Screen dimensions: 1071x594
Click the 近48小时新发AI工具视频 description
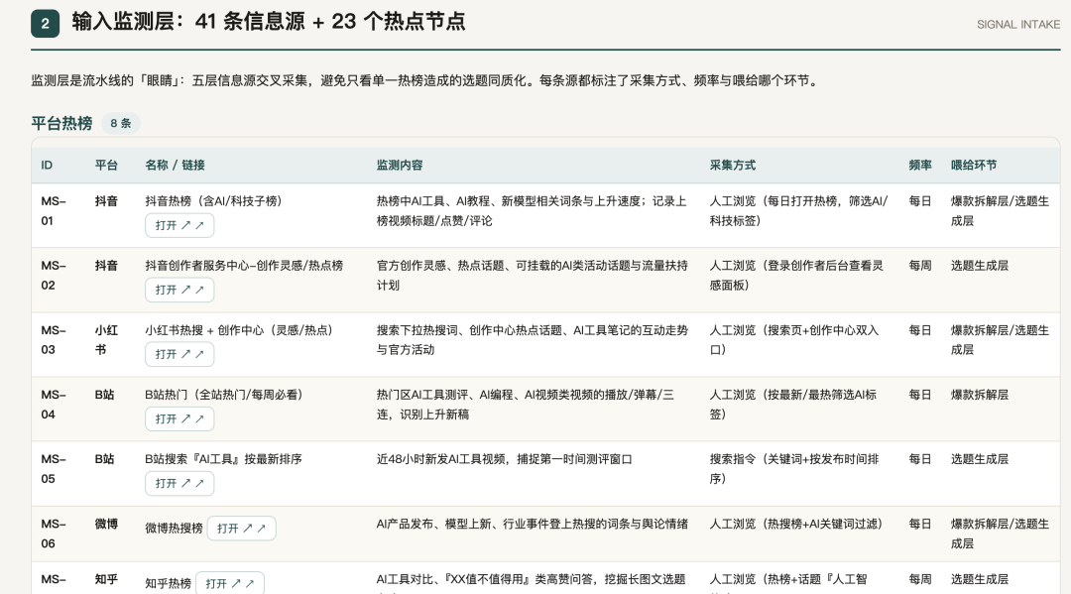click(x=504, y=459)
